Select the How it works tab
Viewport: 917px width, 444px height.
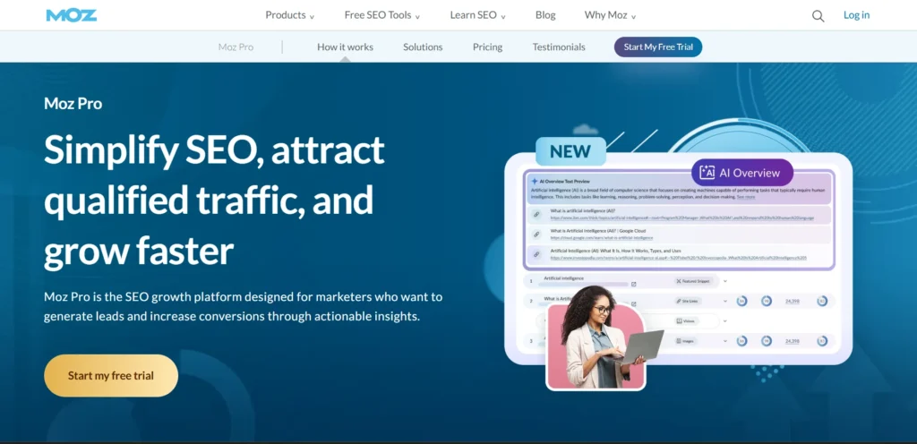point(345,47)
